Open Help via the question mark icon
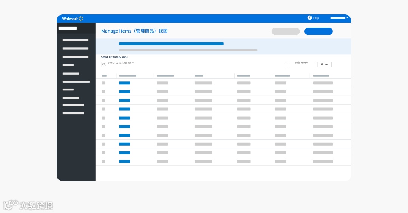The image size is (408, 213). [x=309, y=18]
